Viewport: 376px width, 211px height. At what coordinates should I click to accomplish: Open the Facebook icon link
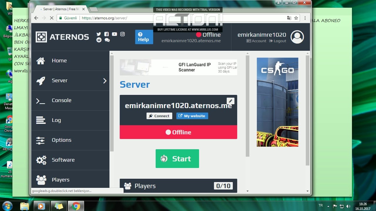coord(106,34)
